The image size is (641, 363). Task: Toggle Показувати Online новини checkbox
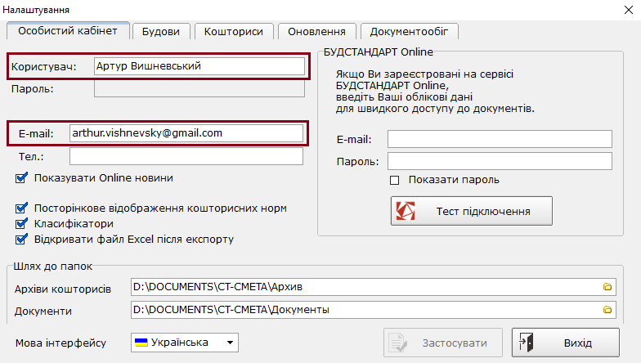tap(21, 178)
